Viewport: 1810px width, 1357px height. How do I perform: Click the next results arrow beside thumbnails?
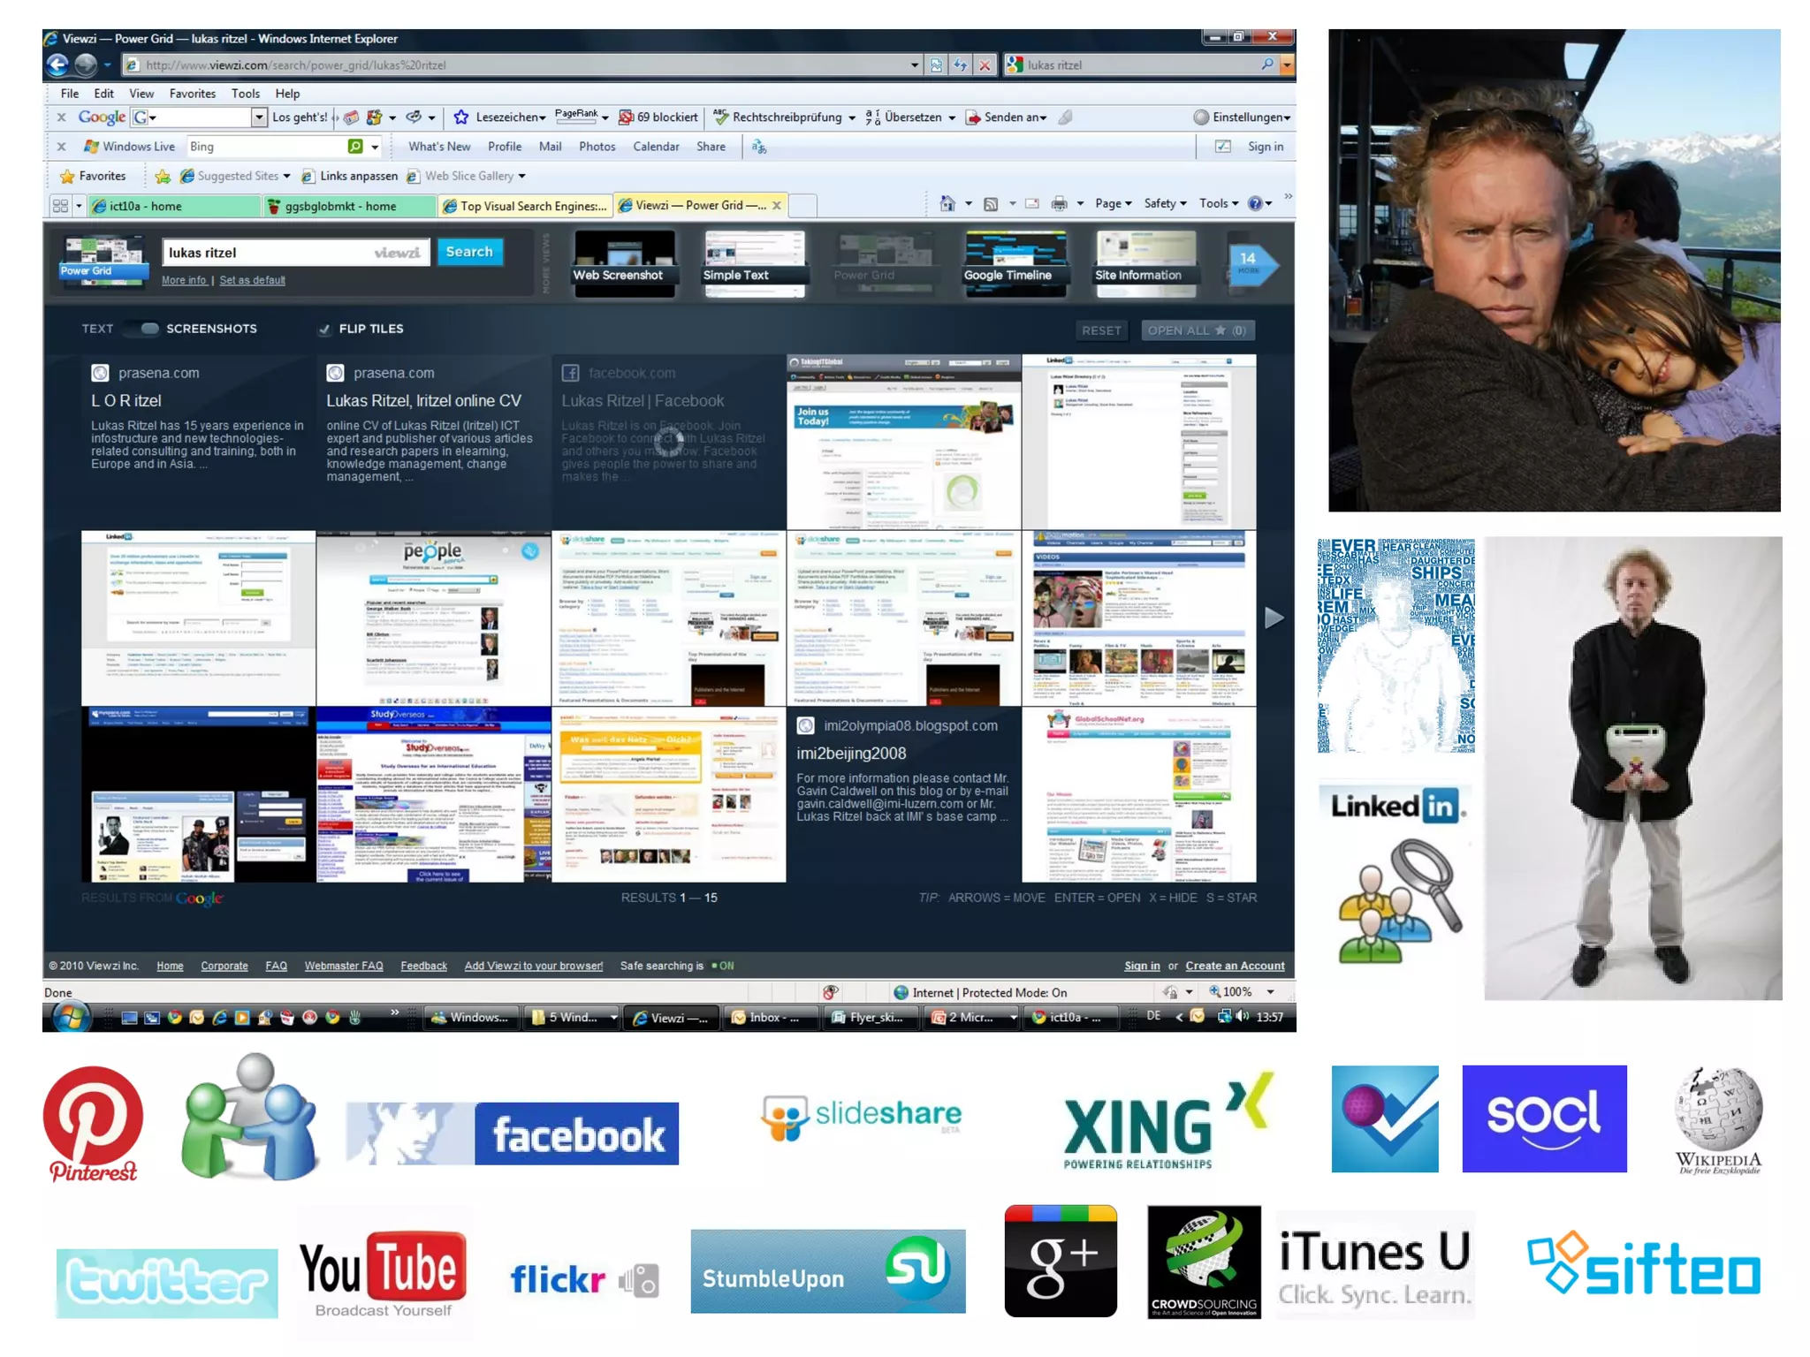coord(1273,618)
